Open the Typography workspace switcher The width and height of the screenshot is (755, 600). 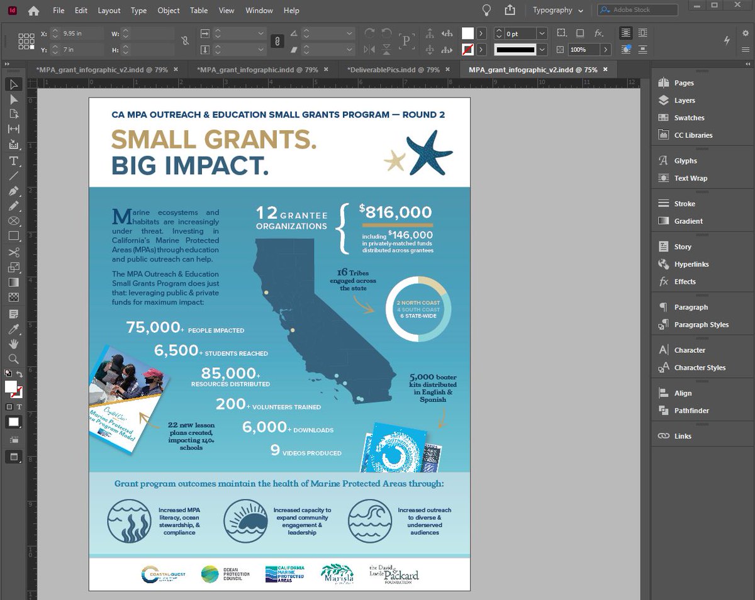pyautogui.click(x=559, y=10)
